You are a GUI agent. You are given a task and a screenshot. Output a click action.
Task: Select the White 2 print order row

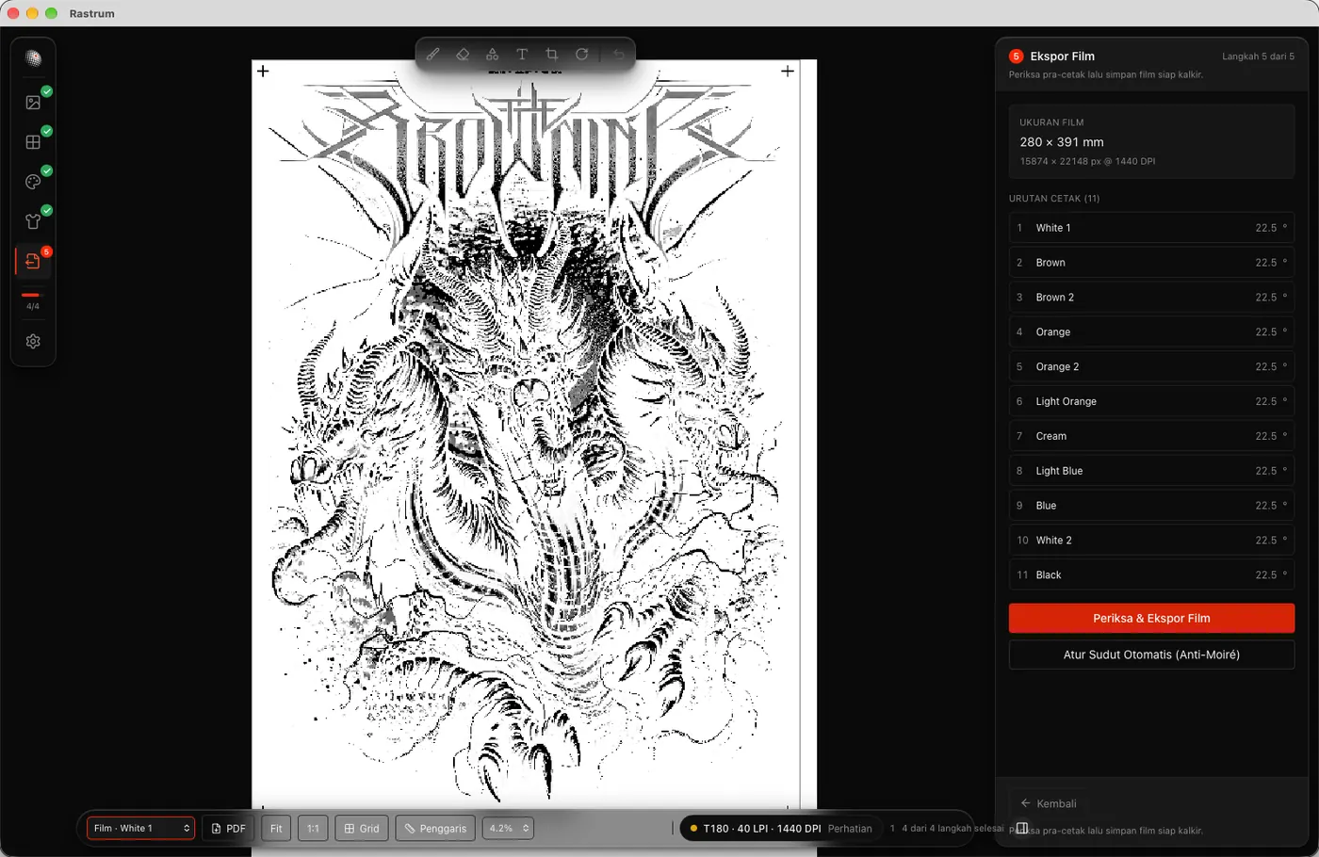point(1151,541)
